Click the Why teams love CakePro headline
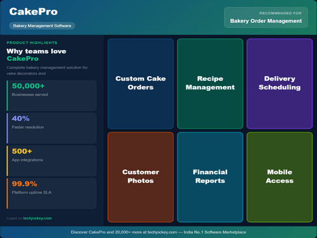This screenshot has width=317, height=238. point(36,55)
